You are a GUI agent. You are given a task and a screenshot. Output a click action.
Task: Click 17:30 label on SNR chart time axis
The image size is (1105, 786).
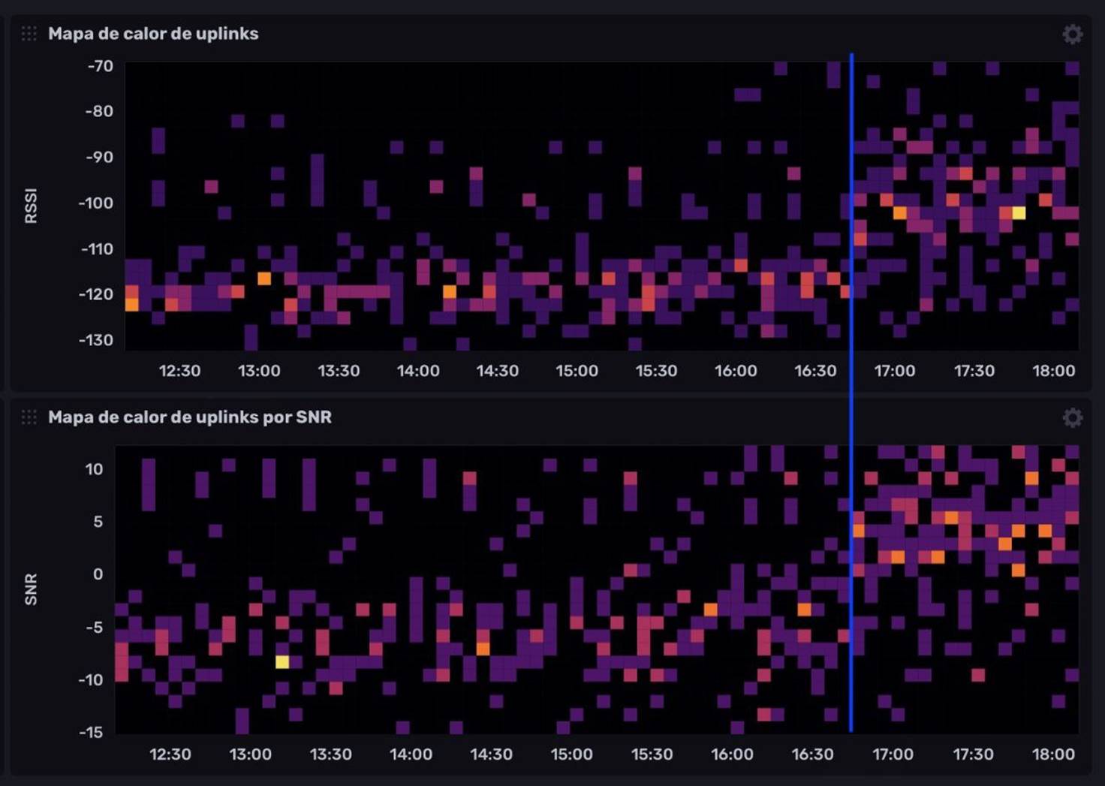click(973, 754)
